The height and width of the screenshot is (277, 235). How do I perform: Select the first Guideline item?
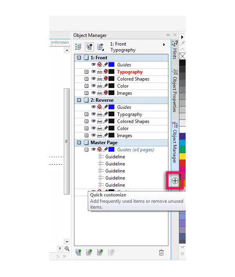(x=115, y=157)
